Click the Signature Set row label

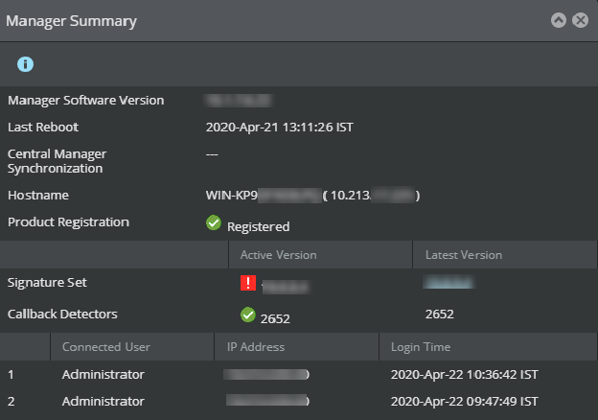[47, 282]
